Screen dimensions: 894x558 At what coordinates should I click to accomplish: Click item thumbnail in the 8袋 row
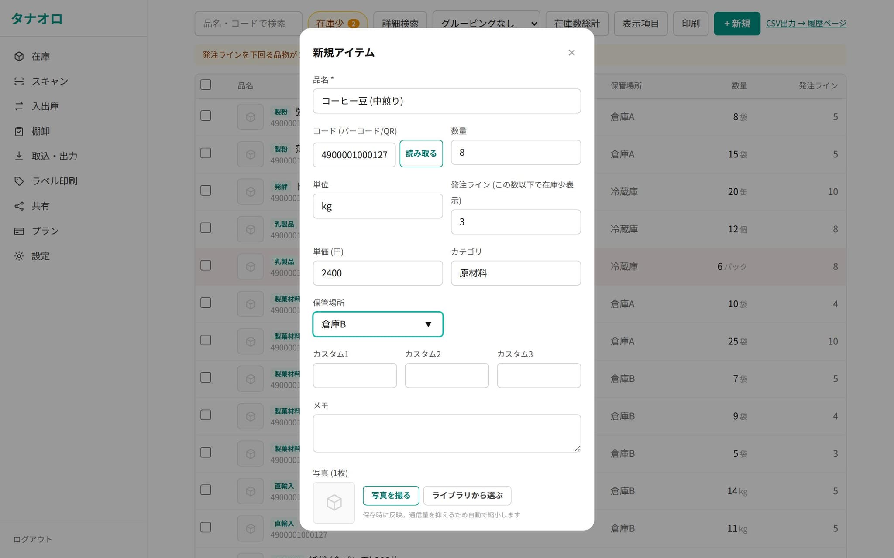click(251, 117)
